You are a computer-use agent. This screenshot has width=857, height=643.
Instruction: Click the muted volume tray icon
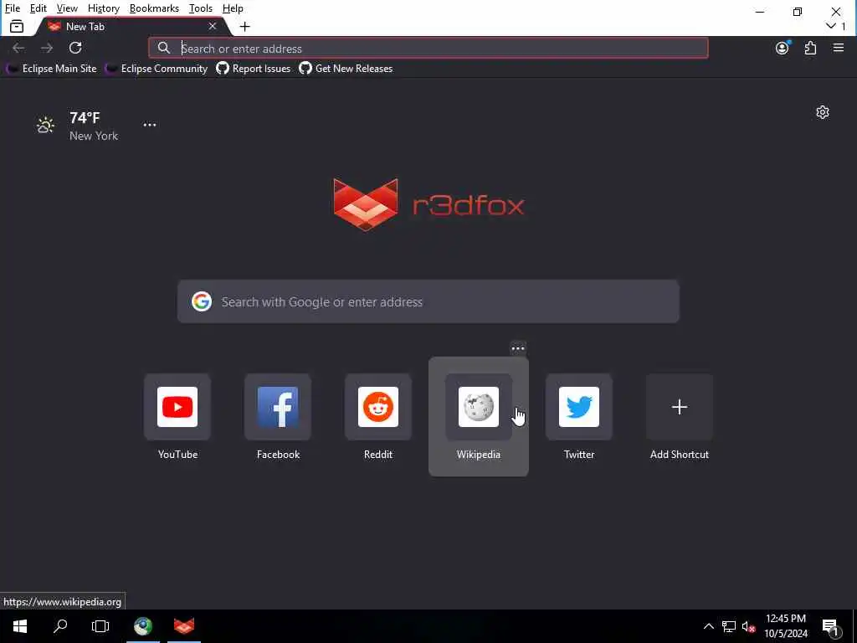748,626
